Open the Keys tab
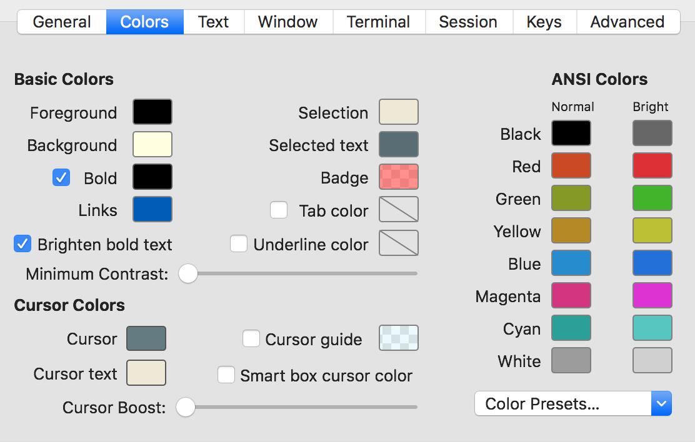 click(544, 22)
